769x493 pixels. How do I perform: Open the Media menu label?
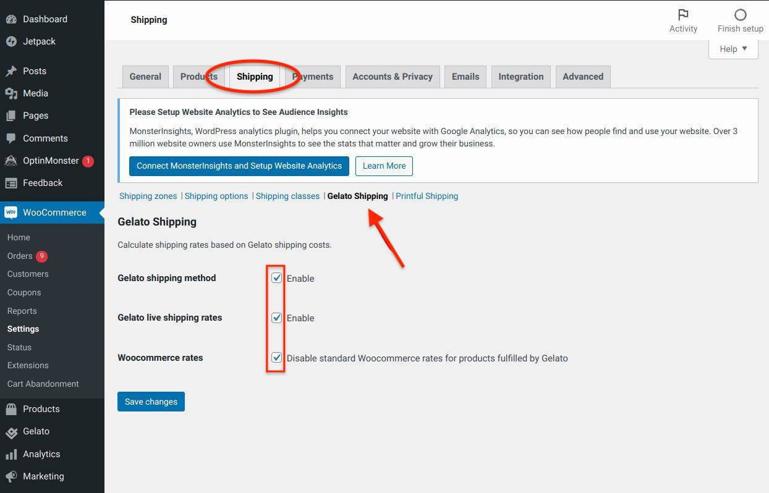(x=35, y=93)
